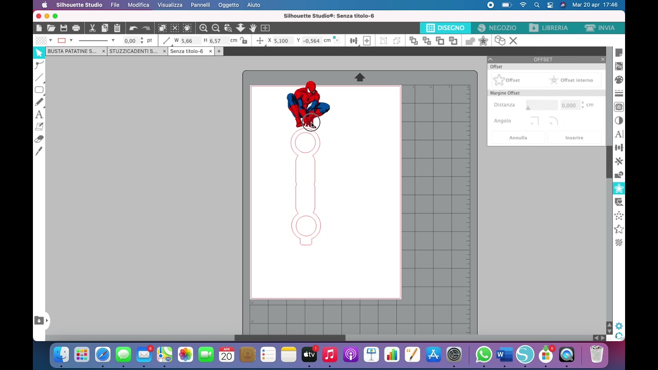Click the fill pattern swatch
658x370 pixels.
41,41
